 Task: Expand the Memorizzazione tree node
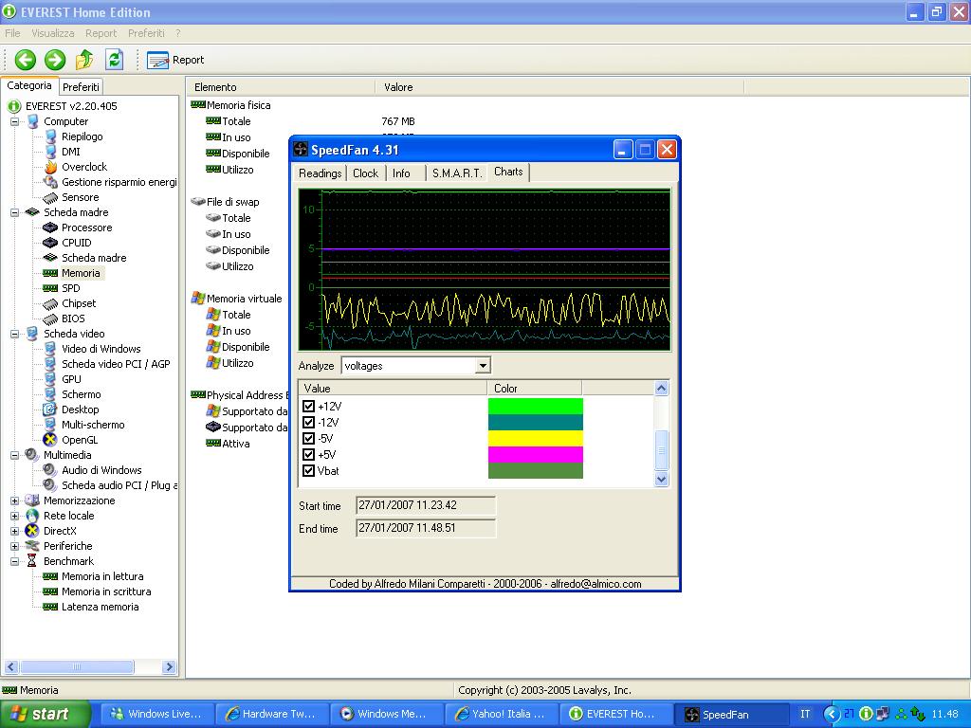(x=14, y=500)
